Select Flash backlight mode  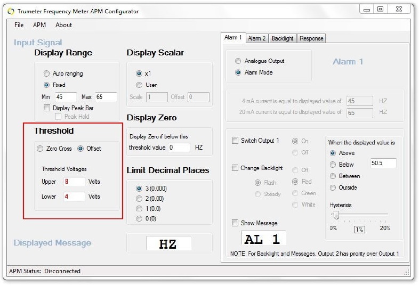pyautogui.click(x=257, y=183)
